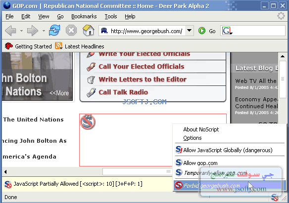
Task: Click the <<More link on Bolton banner
Action: (59, 93)
